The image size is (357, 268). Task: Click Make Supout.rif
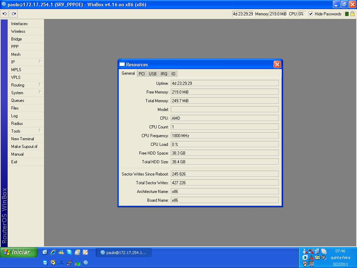(26, 147)
